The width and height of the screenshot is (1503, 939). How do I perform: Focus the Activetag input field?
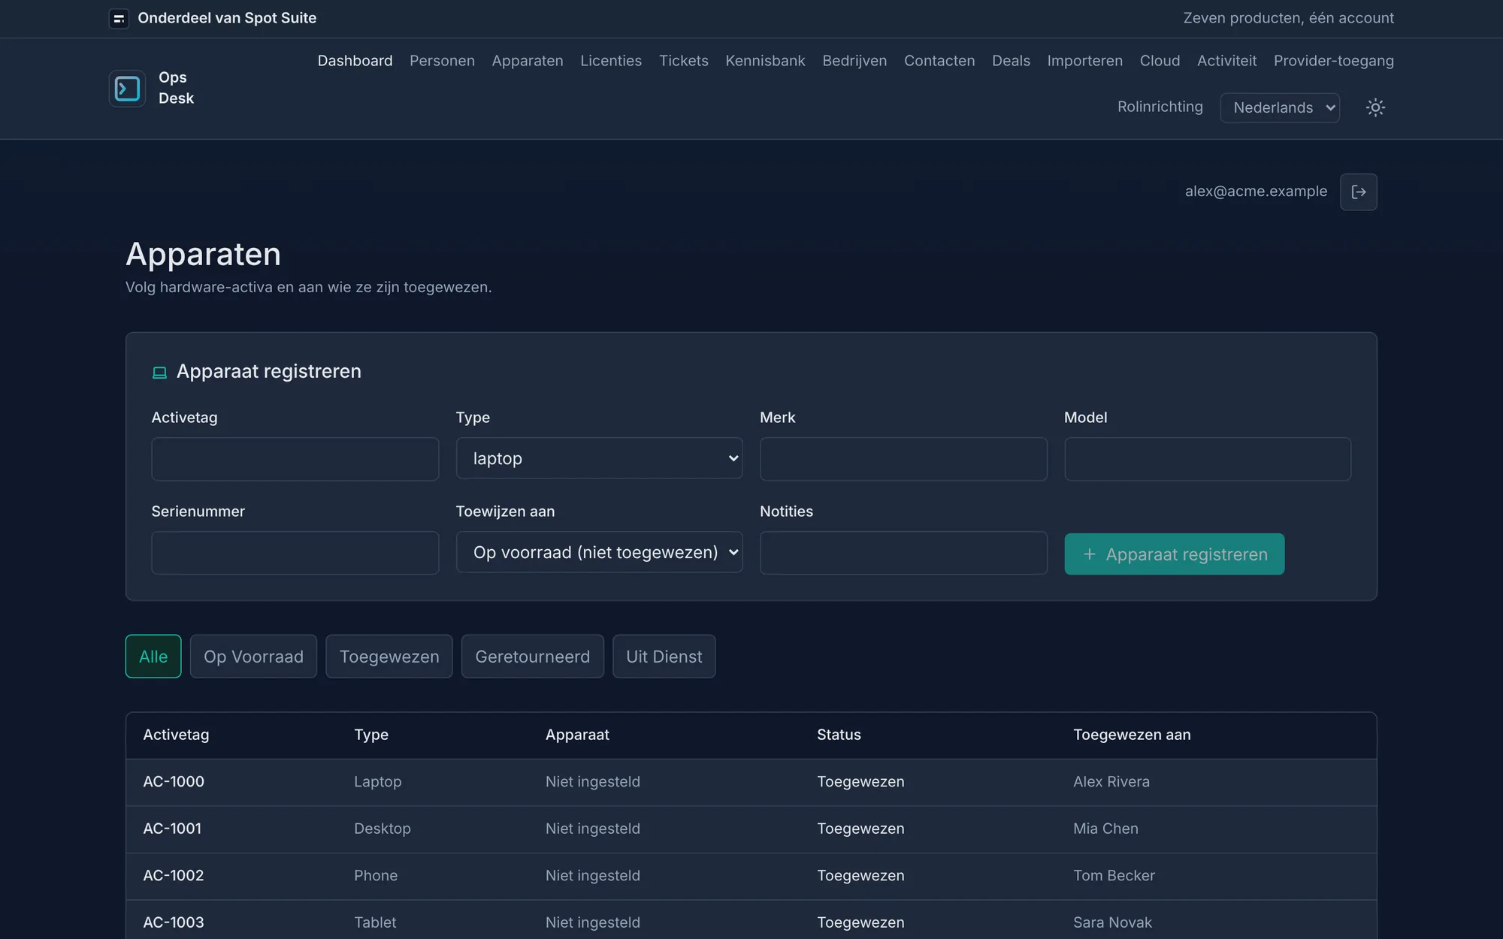click(295, 459)
